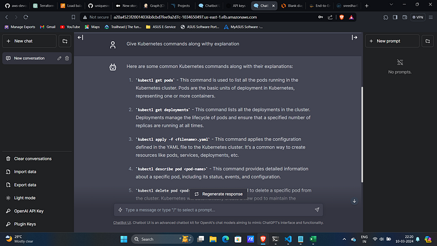Open Brave Rewards triangle icon
The width and height of the screenshot is (437, 246).
(351, 17)
